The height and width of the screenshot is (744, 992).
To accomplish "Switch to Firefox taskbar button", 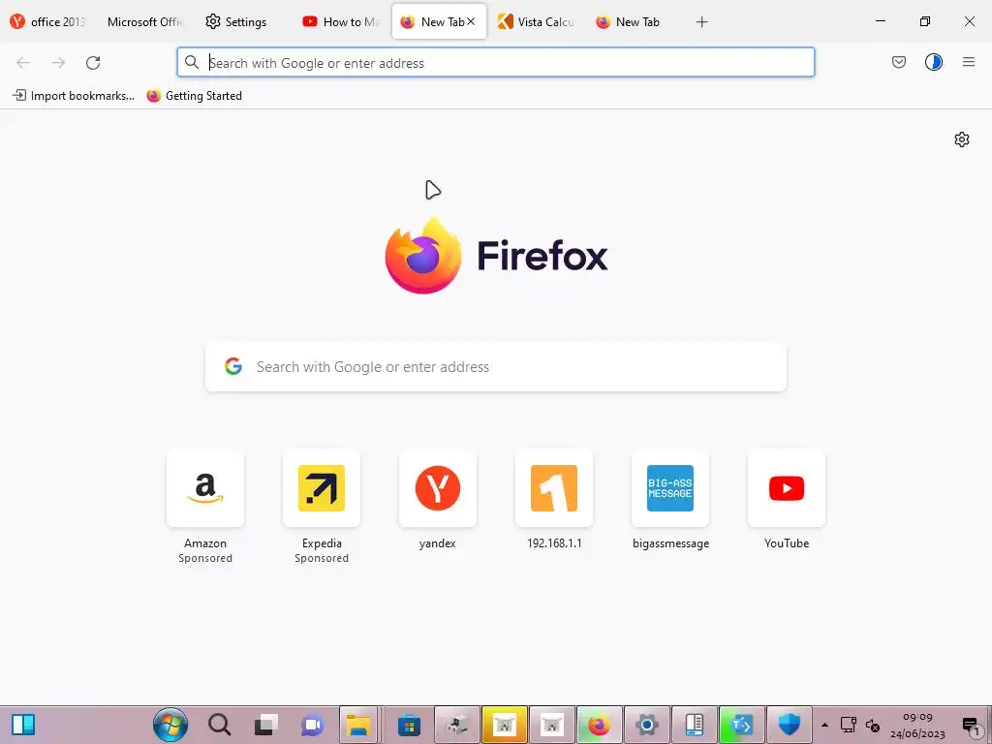I will click(599, 725).
